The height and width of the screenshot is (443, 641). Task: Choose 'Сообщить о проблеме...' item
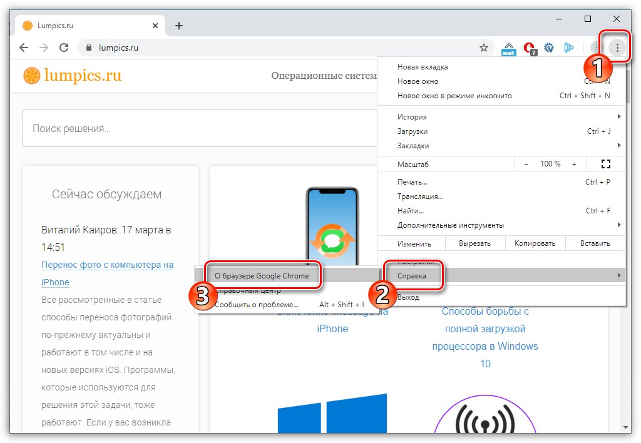pos(287,305)
